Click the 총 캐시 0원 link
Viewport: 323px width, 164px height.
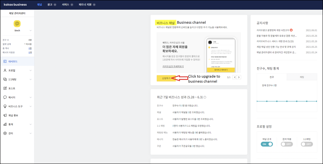point(30,48)
